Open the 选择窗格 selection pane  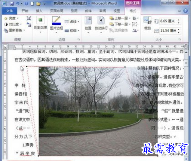118,30
